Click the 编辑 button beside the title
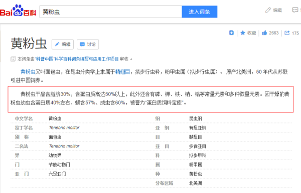301x193 pixels. 63,44
